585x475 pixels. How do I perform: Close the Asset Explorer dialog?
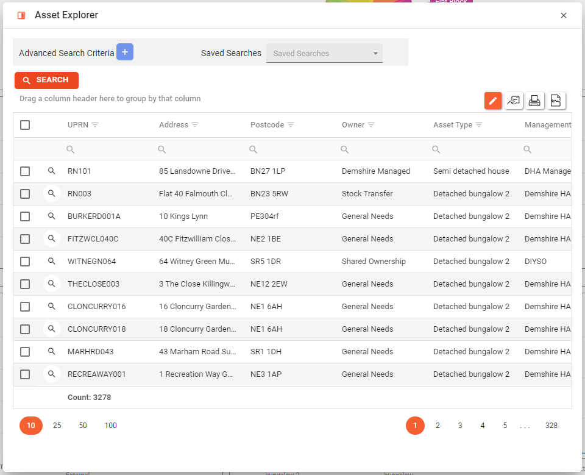pyautogui.click(x=564, y=16)
